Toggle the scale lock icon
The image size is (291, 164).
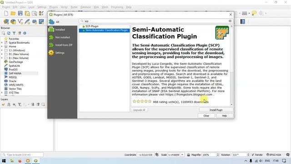pos(188,155)
